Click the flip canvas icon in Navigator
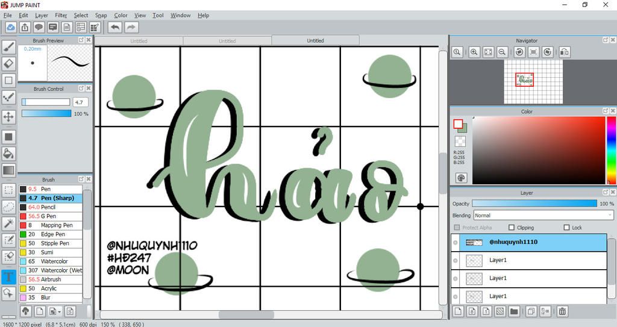The height and width of the screenshot is (327, 617). pyautogui.click(x=564, y=52)
